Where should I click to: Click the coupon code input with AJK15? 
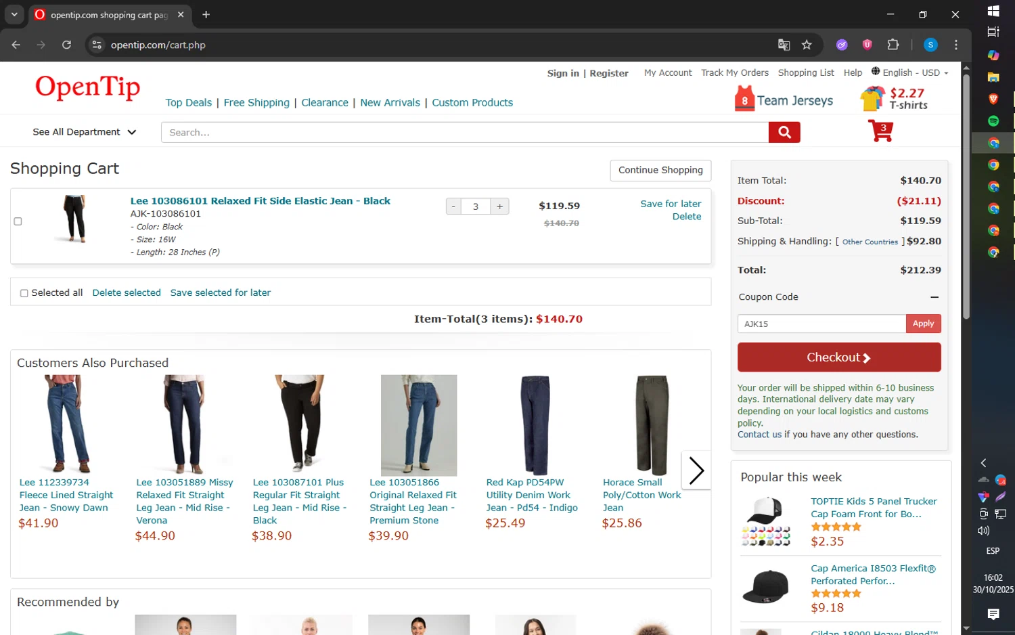[821, 324]
